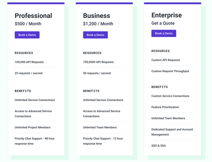Viewport: 212px width, 162px height.
Task: Click Custom API Requests item
Action: pyautogui.click(x=166, y=60)
